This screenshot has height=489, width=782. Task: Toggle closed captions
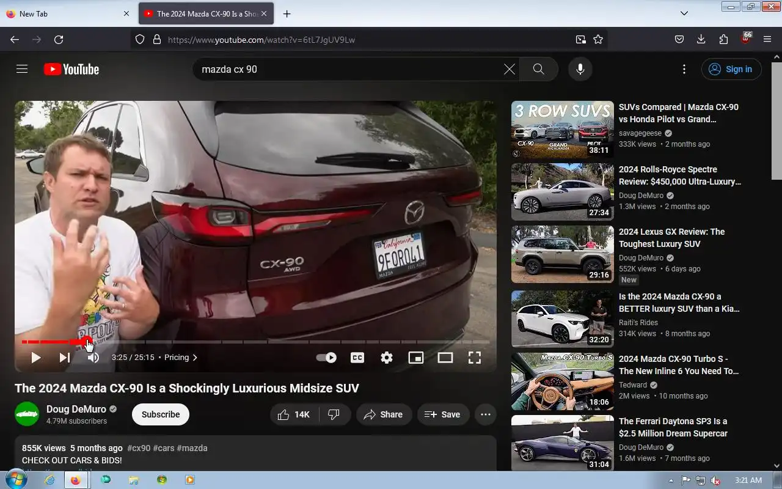(x=357, y=358)
